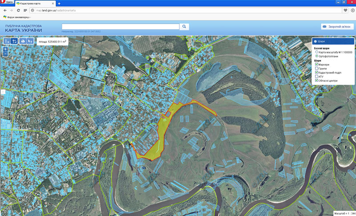Expand the left side panel arrow

click(2, 92)
